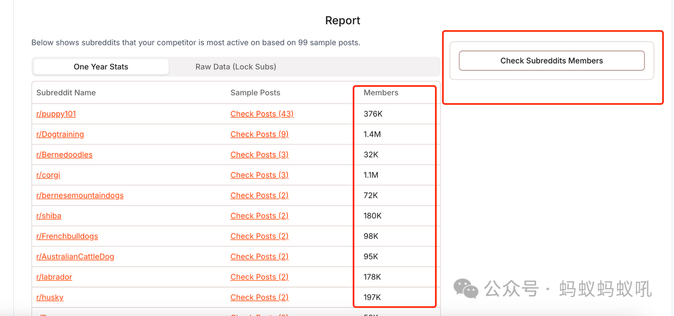Click Check Posts (3) for r/corgi
This screenshot has height=316, width=674.
[x=260, y=175]
